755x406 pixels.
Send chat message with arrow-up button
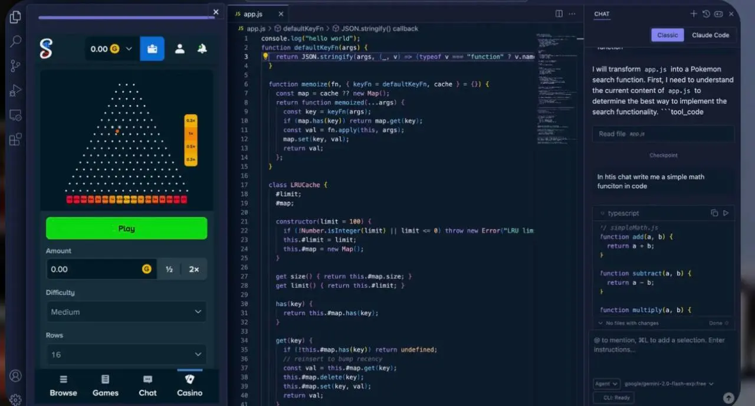(728, 398)
